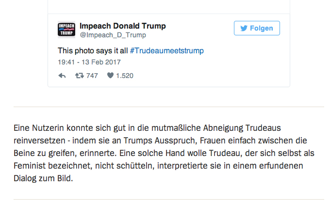Click the retweet count 747

(x=92, y=76)
